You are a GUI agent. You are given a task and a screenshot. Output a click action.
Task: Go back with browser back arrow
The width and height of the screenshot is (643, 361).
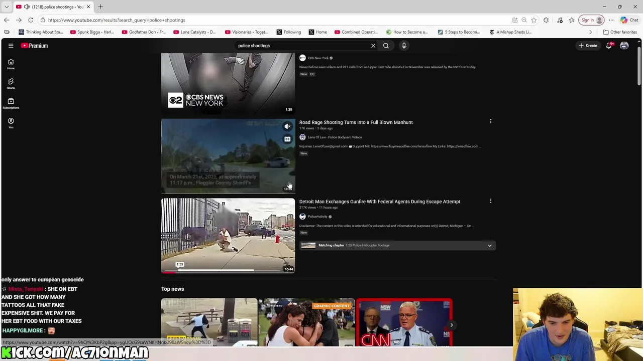tap(7, 20)
